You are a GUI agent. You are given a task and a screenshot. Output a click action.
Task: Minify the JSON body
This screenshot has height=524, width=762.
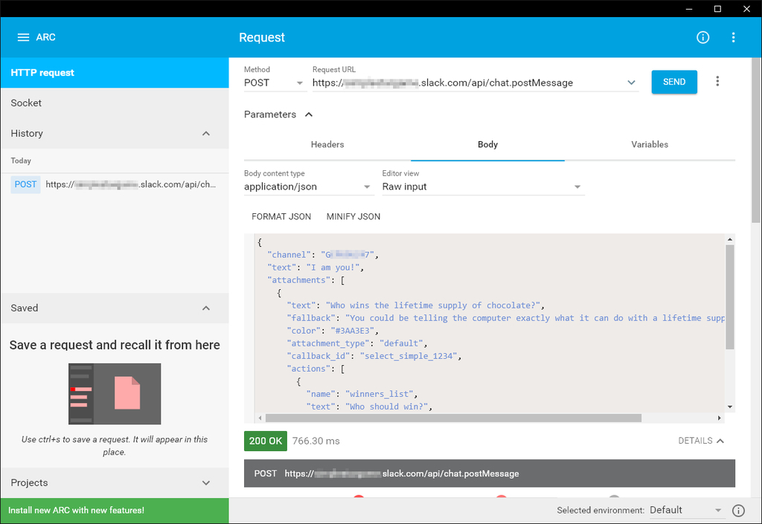[353, 216]
